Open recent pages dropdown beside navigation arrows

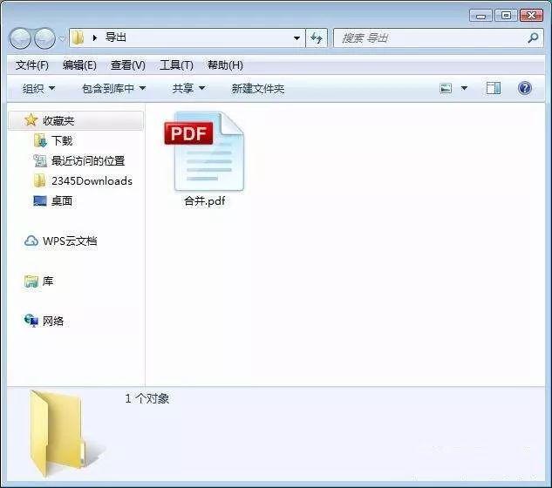pos(62,38)
